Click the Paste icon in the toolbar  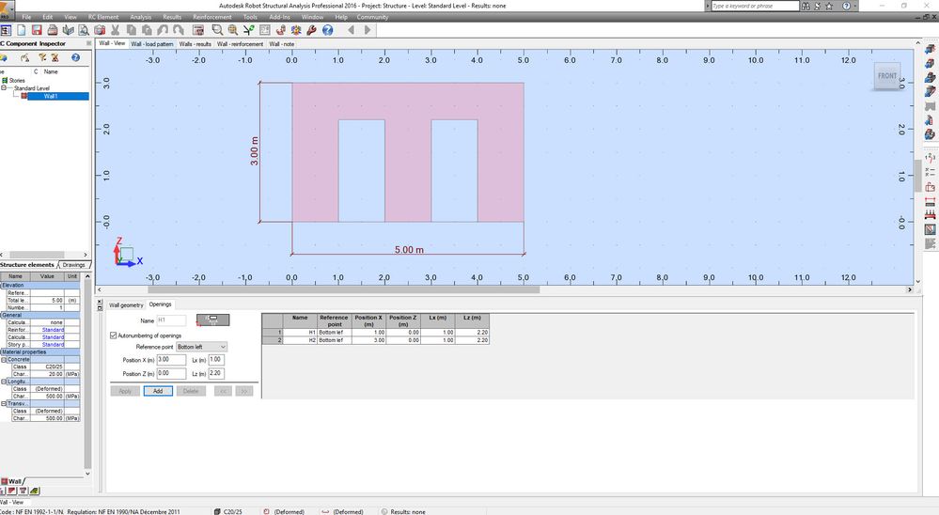147,30
